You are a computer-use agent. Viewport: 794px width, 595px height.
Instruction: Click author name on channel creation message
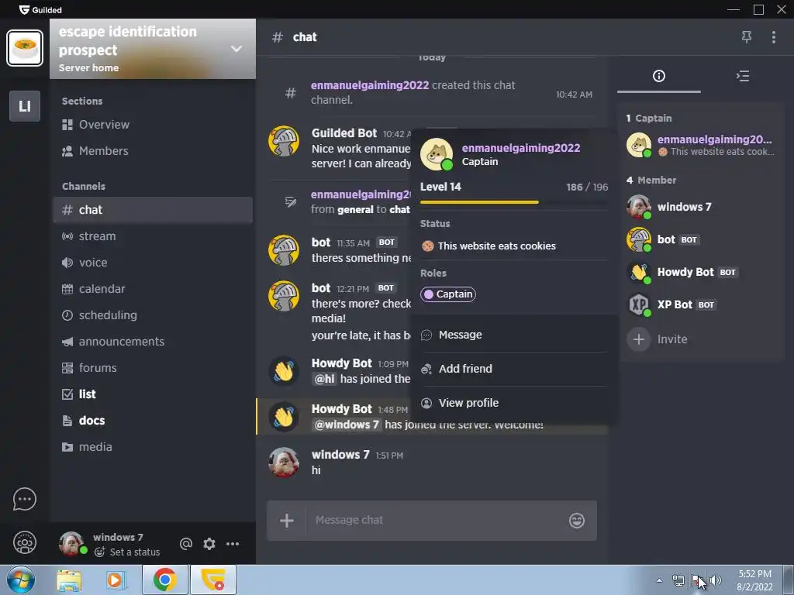pyautogui.click(x=370, y=85)
